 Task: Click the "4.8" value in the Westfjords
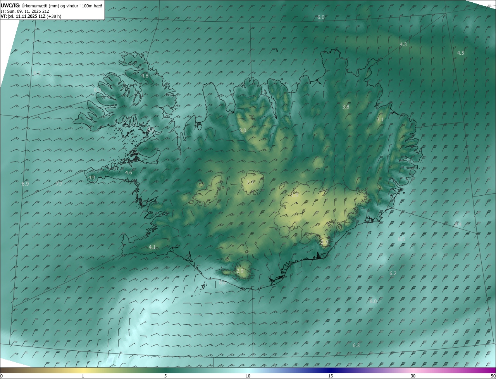145,76
